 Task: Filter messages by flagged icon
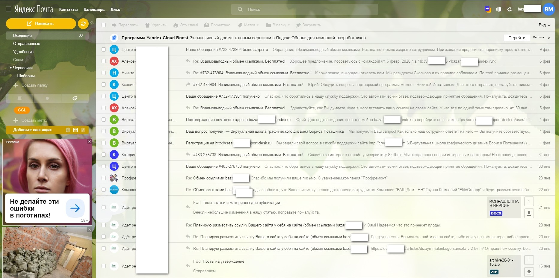(19, 98)
